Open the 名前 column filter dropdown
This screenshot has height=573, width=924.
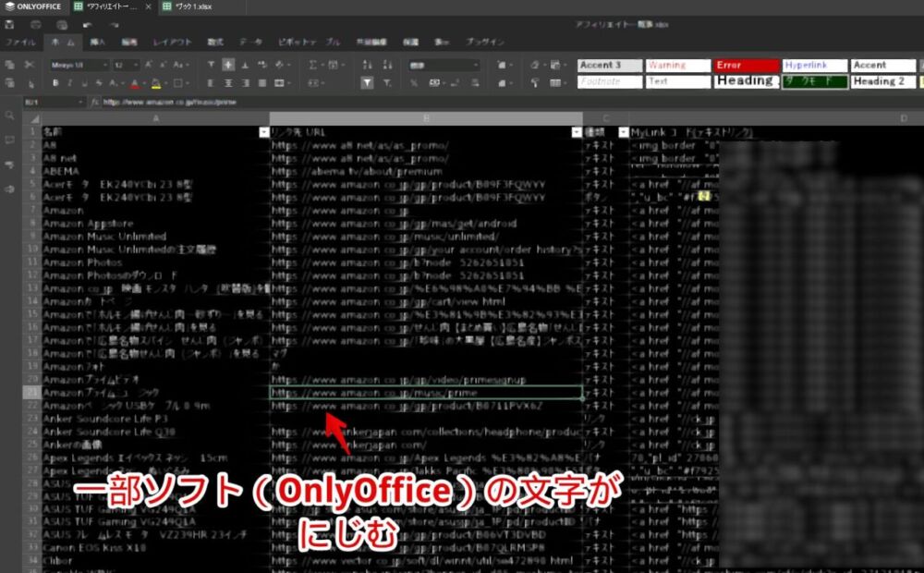(x=264, y=133)
